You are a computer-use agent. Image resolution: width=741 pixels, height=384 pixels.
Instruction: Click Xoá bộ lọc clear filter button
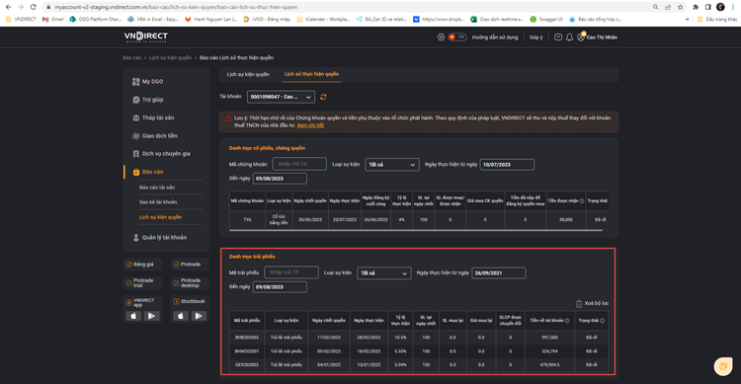click(592, 303)
